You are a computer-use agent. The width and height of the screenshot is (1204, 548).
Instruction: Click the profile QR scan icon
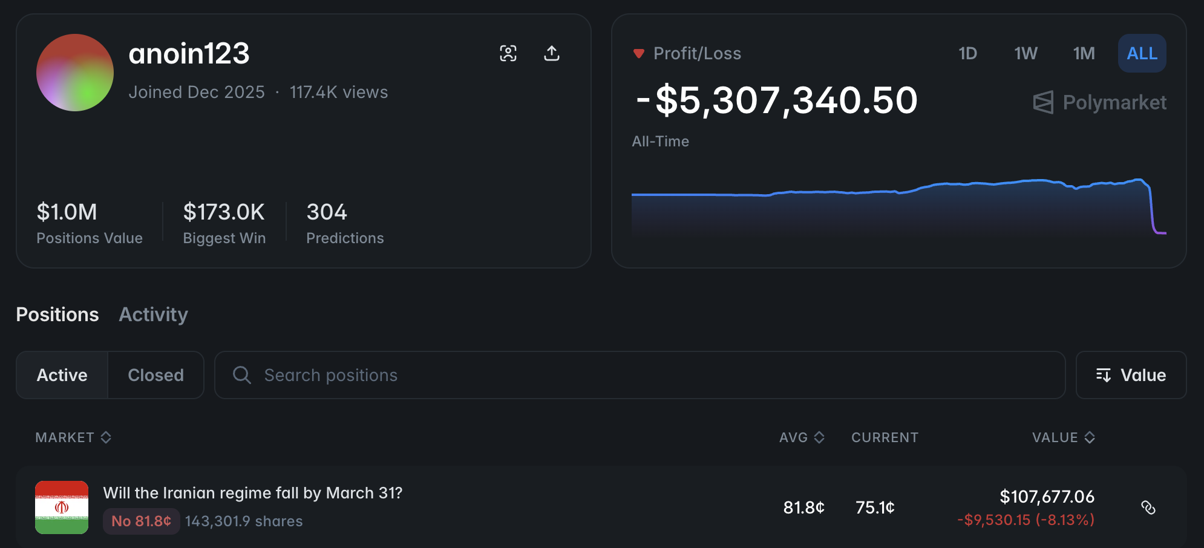click(508, 53)
